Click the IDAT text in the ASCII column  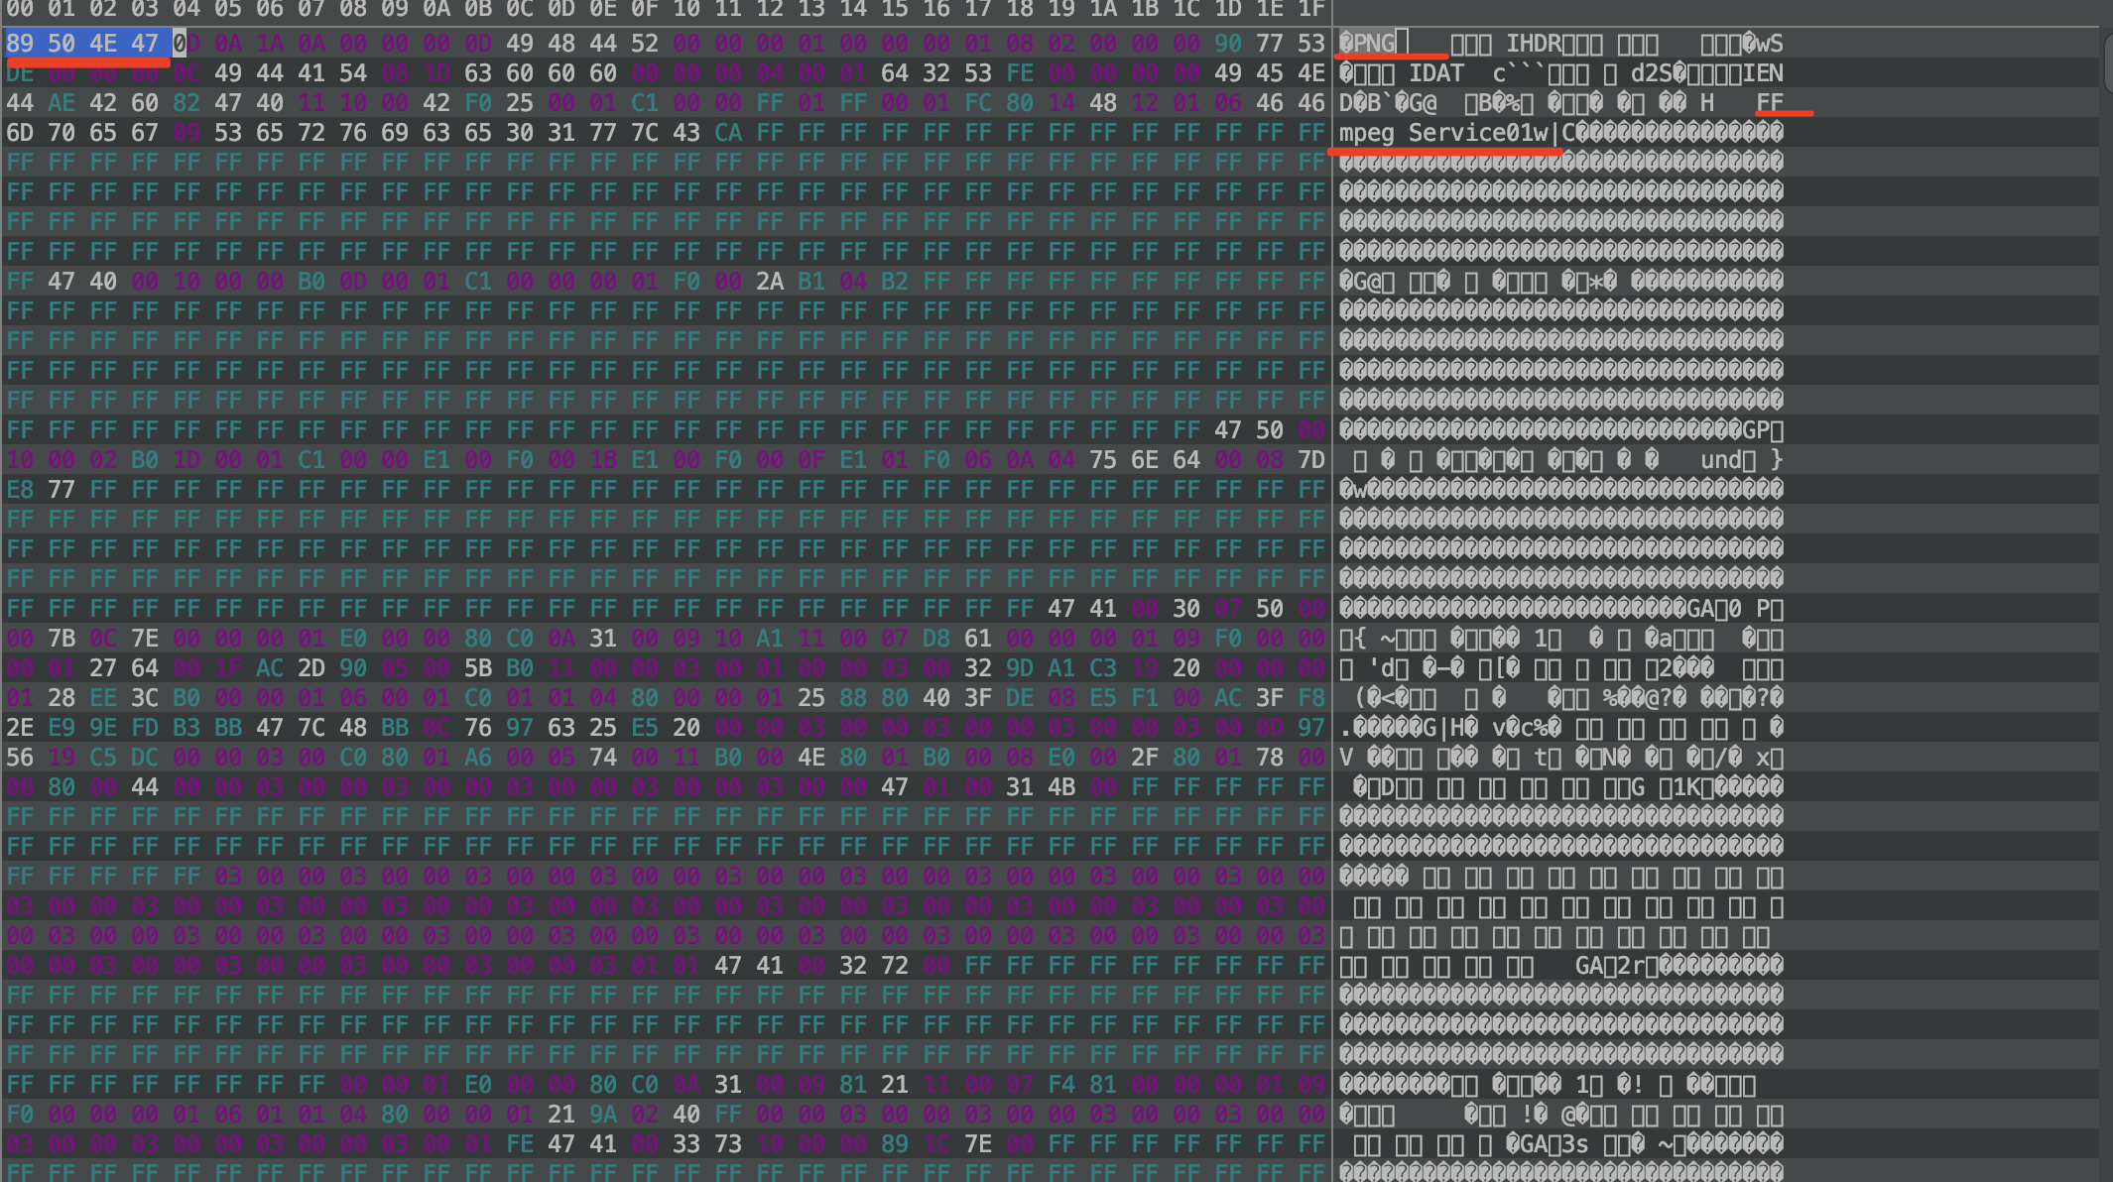1436,73
